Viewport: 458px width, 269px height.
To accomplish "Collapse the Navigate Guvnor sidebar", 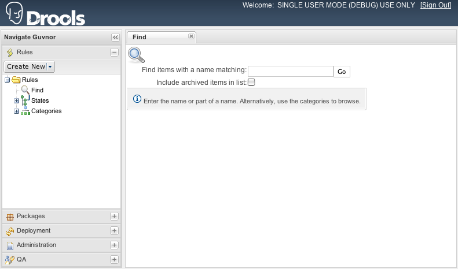I will pos(115,38).
